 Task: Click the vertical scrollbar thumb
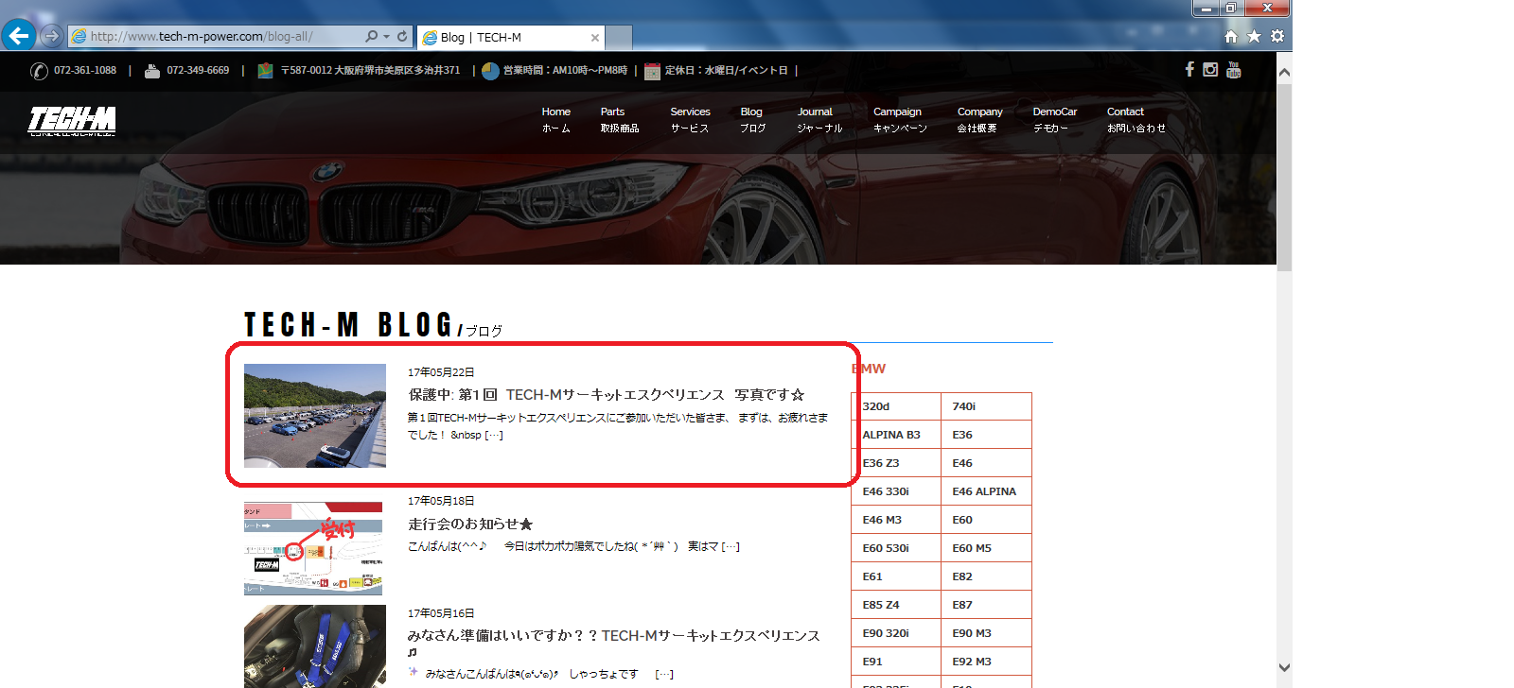click(x=1284, y=178)
